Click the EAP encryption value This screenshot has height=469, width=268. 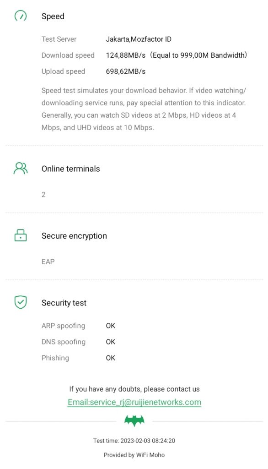point(48,262)
